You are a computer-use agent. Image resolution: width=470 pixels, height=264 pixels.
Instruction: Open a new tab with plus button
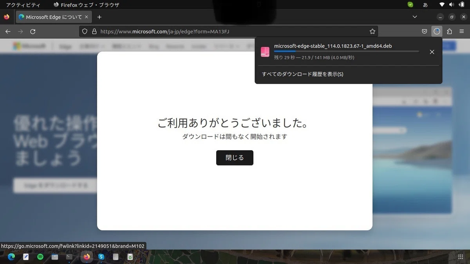[x=99, y=17]
